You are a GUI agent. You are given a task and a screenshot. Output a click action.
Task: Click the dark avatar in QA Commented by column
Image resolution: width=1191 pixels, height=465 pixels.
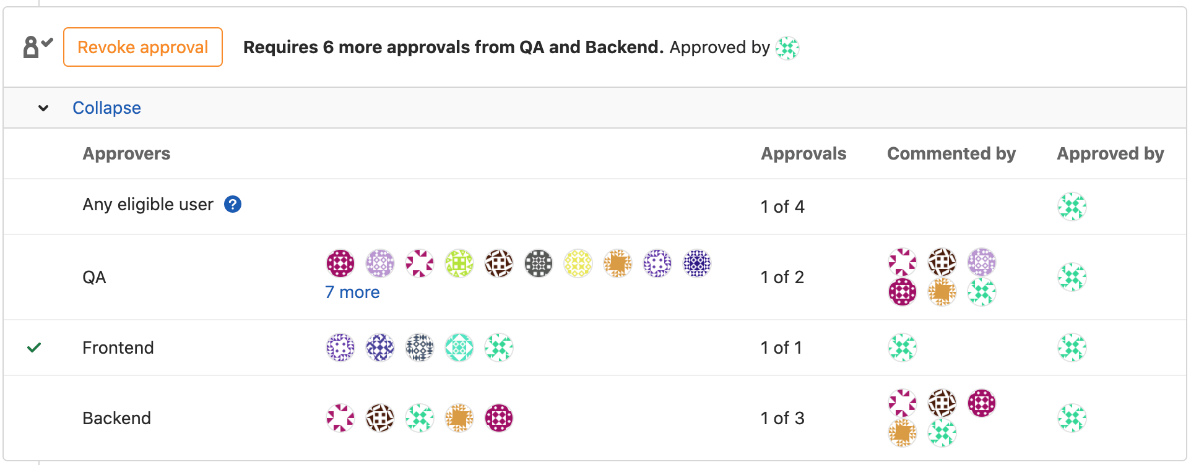tap(942, 262)
